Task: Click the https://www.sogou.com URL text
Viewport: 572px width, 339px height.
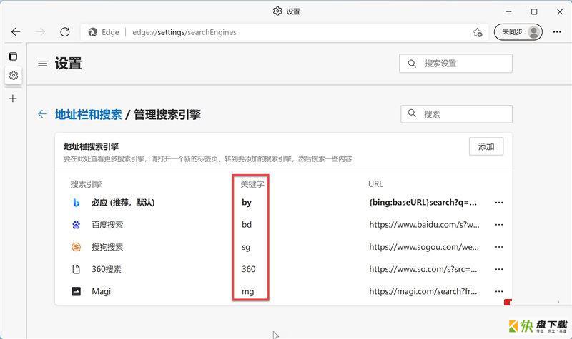Action: 424,247
